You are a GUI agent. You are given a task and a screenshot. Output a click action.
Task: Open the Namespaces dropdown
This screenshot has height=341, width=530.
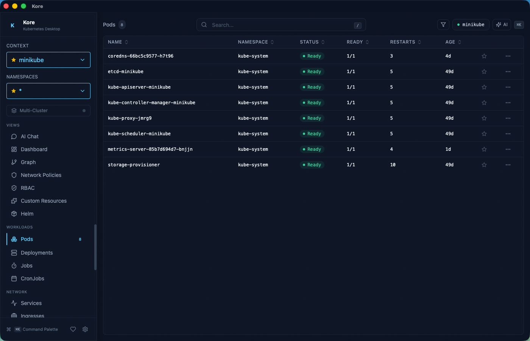48,91
